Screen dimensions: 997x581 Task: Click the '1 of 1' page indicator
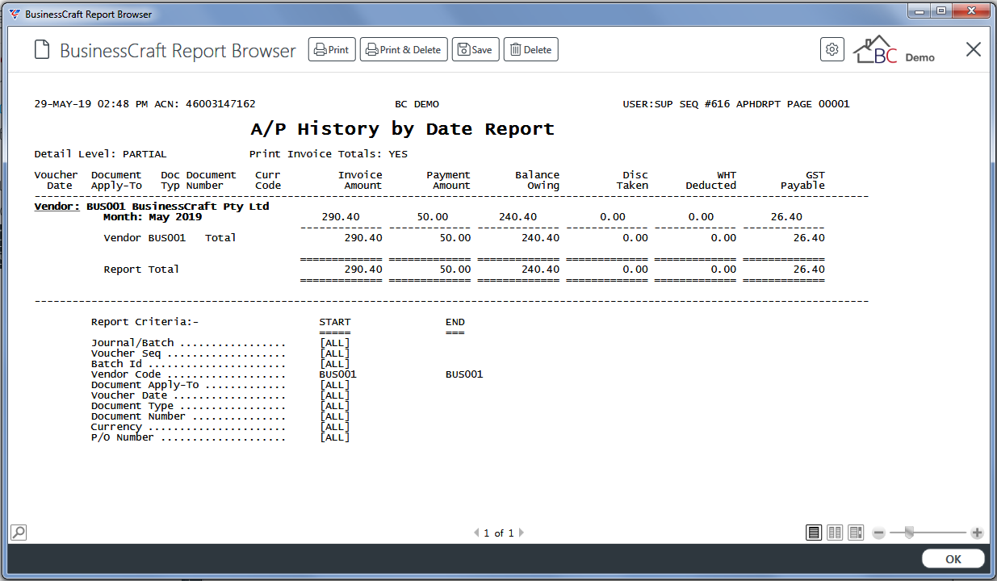[x=499, y=533]
